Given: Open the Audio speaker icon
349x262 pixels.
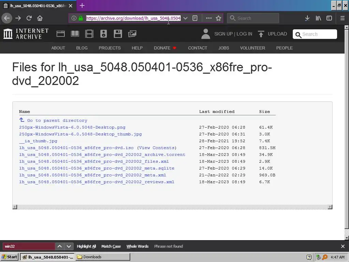Looking at the screenshot, I should (x=104, y=34).
